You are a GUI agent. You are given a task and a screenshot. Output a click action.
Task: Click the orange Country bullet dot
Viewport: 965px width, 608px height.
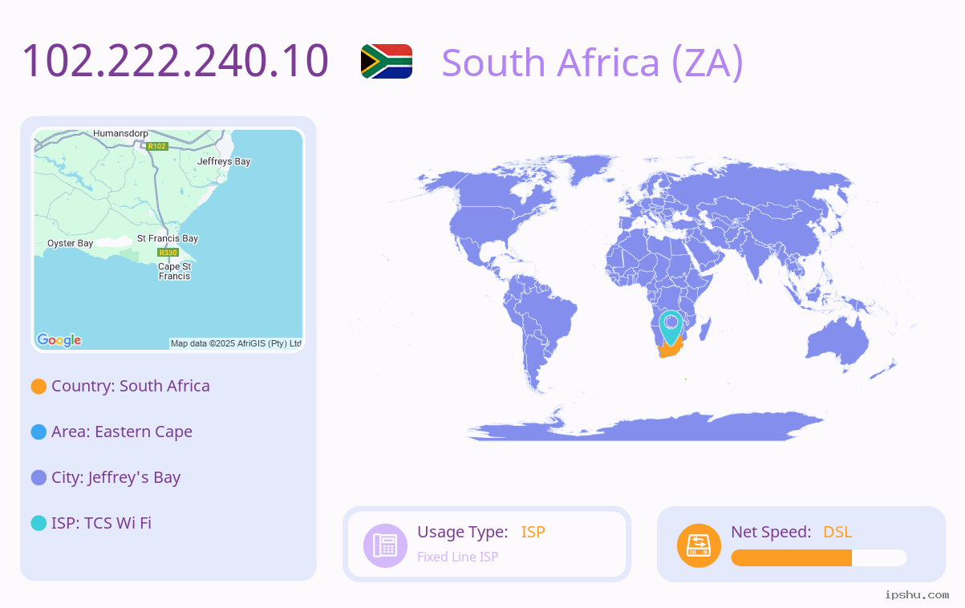click(39, 386)
